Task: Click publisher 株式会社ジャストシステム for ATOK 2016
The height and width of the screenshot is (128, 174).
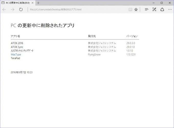Action: click(102, 43)
